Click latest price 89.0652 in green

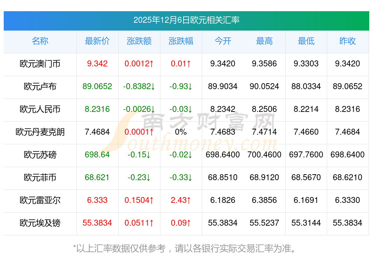(x=97, y=86)
